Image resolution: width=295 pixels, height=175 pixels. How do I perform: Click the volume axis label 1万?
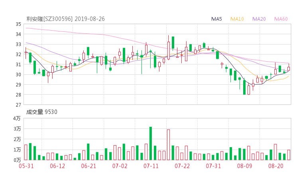click(x=17, y=150)
